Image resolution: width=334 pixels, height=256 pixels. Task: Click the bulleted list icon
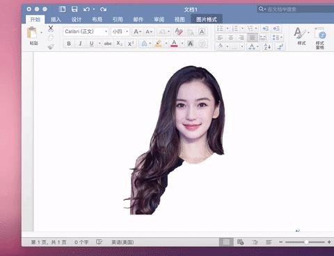coord(220,28)
